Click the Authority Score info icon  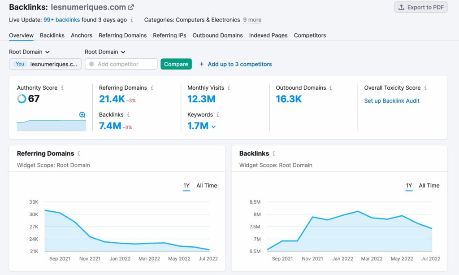[x=62, y=87]
